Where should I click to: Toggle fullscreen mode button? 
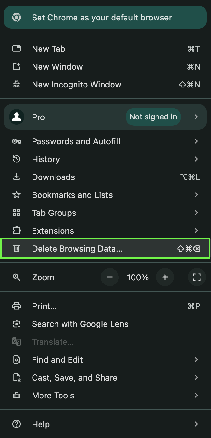[x=197, y=277]
